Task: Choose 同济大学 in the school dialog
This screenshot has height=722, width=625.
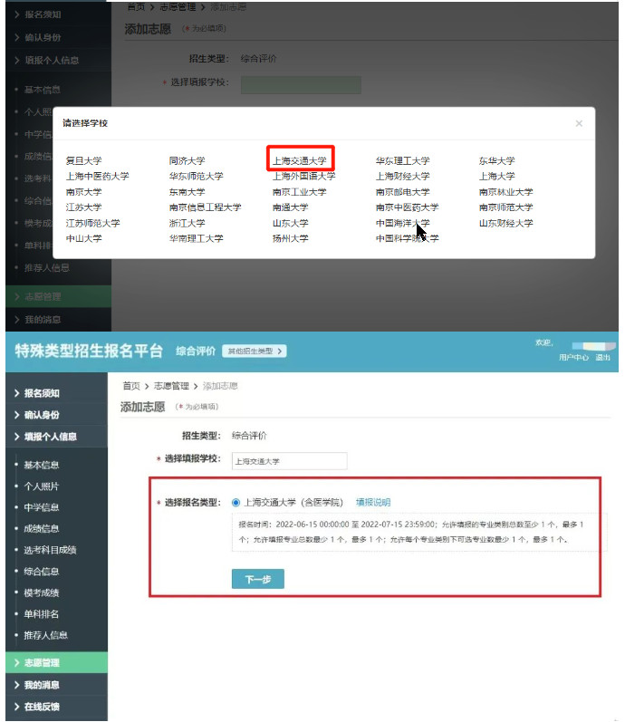Action: tap(187, 160)
